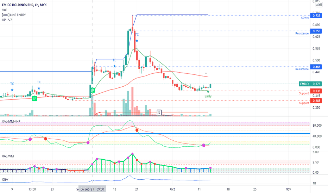Select the HP - V2 indicator label
328x193 pixels.
point(7,20)
